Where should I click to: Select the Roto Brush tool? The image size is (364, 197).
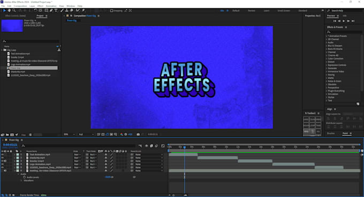tap(78, 11)
